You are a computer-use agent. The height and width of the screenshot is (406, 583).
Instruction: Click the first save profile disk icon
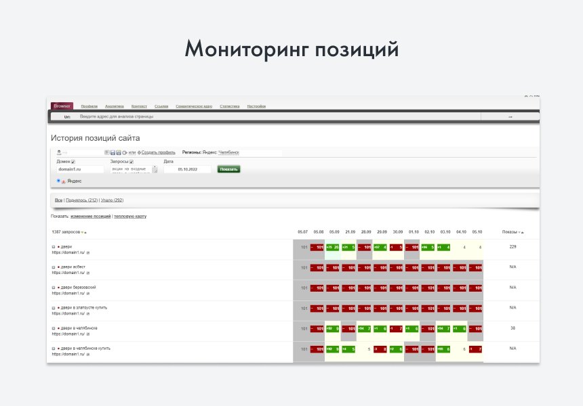(x=113, y=152)
